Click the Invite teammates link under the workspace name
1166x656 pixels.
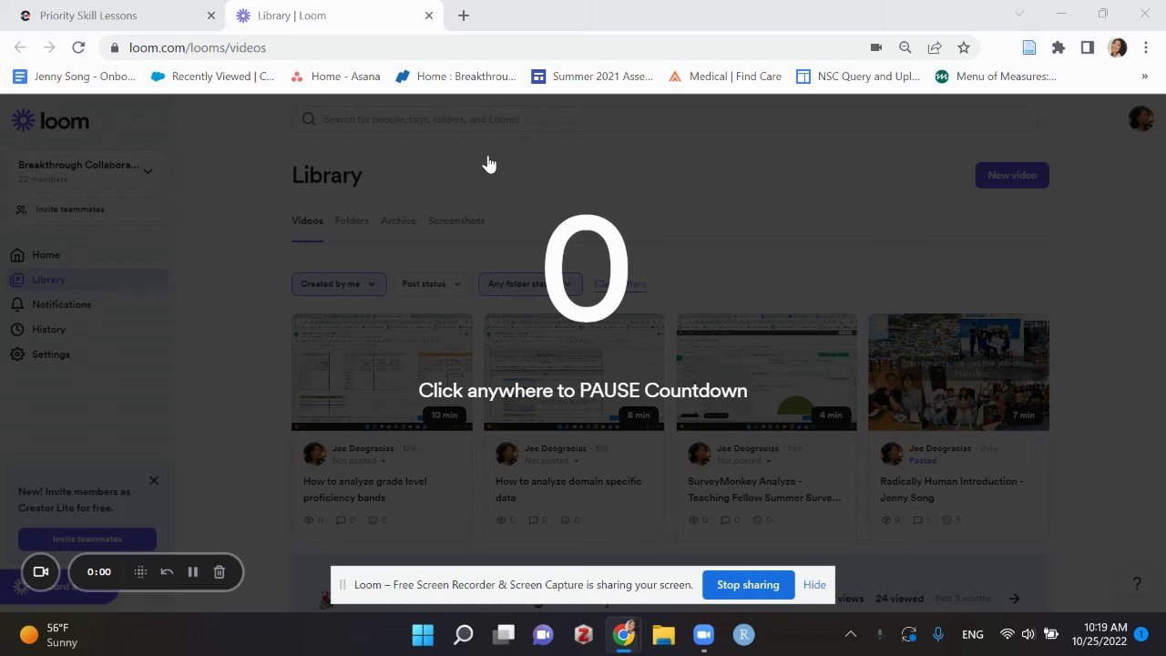coord(69,210)
